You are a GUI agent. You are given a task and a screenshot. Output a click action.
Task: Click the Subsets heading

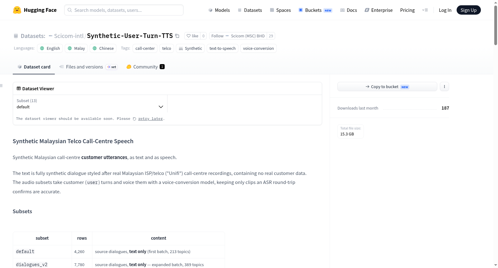[22, 211]
